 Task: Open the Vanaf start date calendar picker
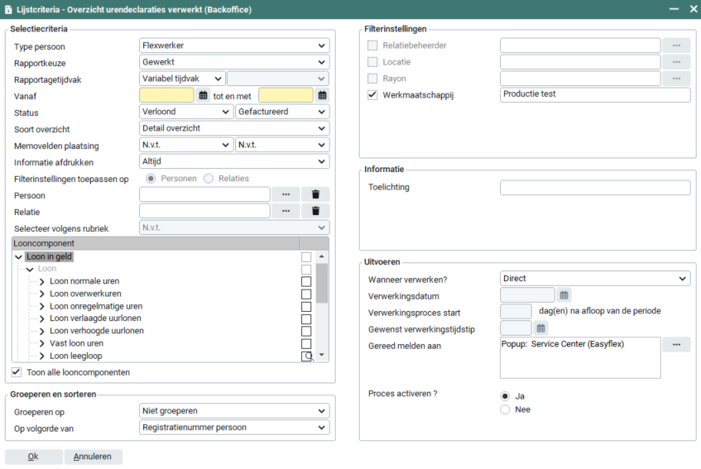pos(204,95)
